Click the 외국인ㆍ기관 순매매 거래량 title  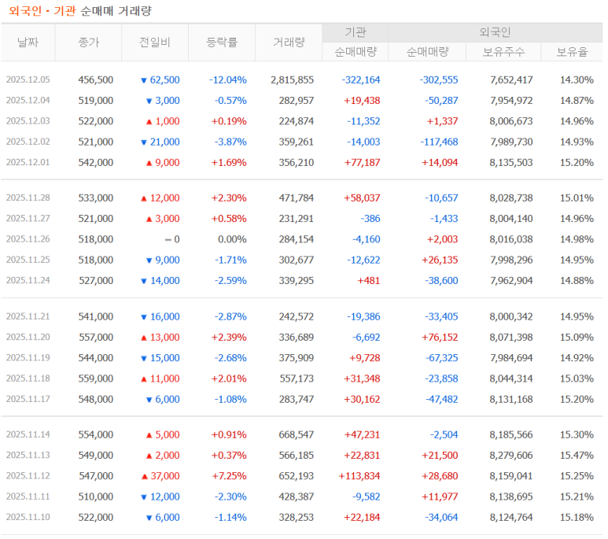[79, 10]
